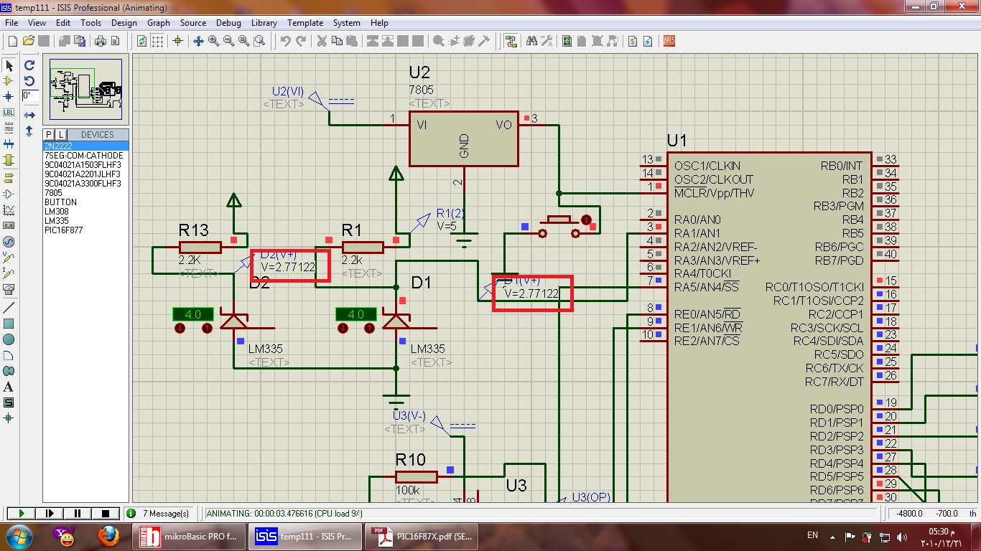Viewport: 981px width, 551px height.
Task: Click the schematic overview thumbnail
Action: [x=85, y=90]
